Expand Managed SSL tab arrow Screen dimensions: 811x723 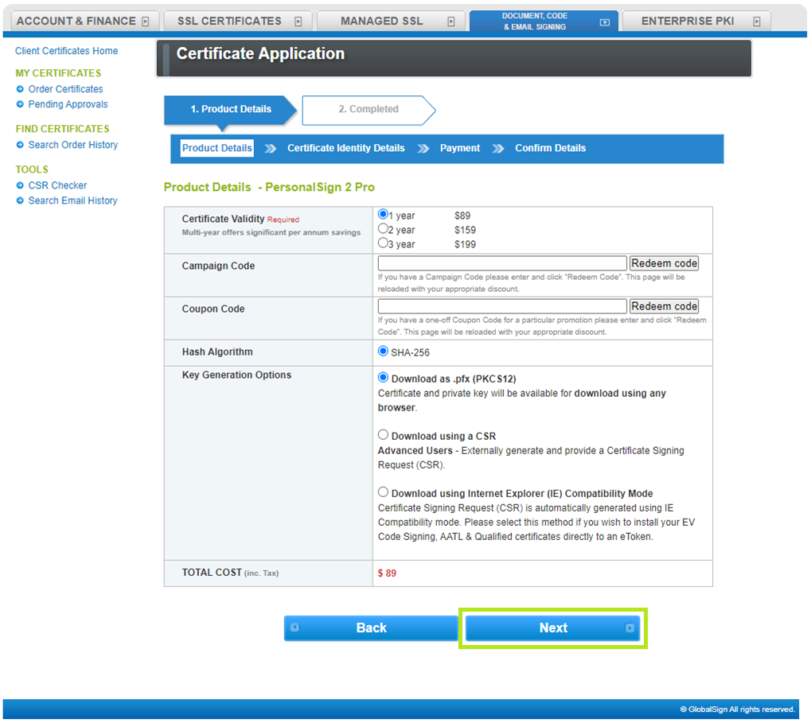click(451, 21)
